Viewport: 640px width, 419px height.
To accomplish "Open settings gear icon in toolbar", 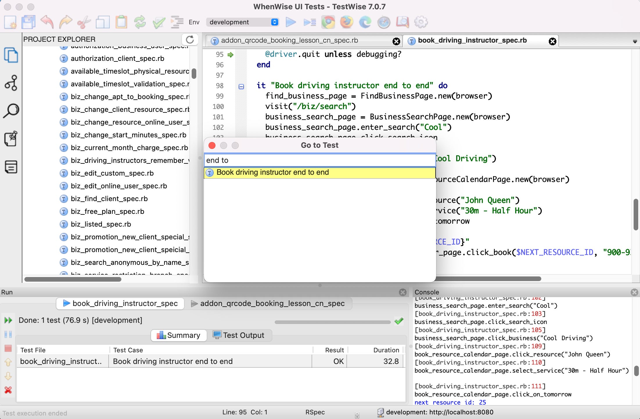I will (421, 22).
